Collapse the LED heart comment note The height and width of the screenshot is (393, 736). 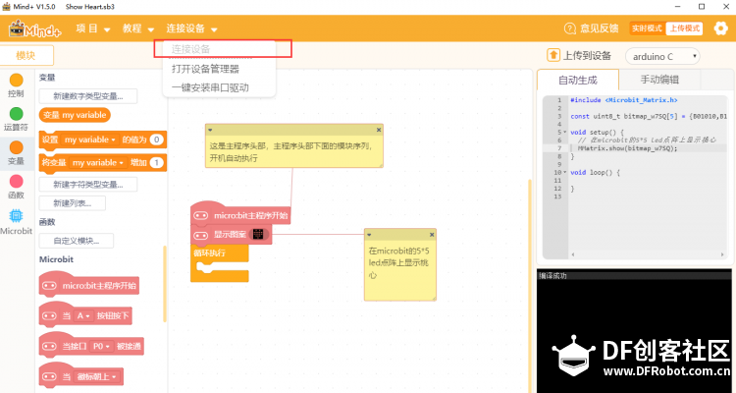(369, 235)
